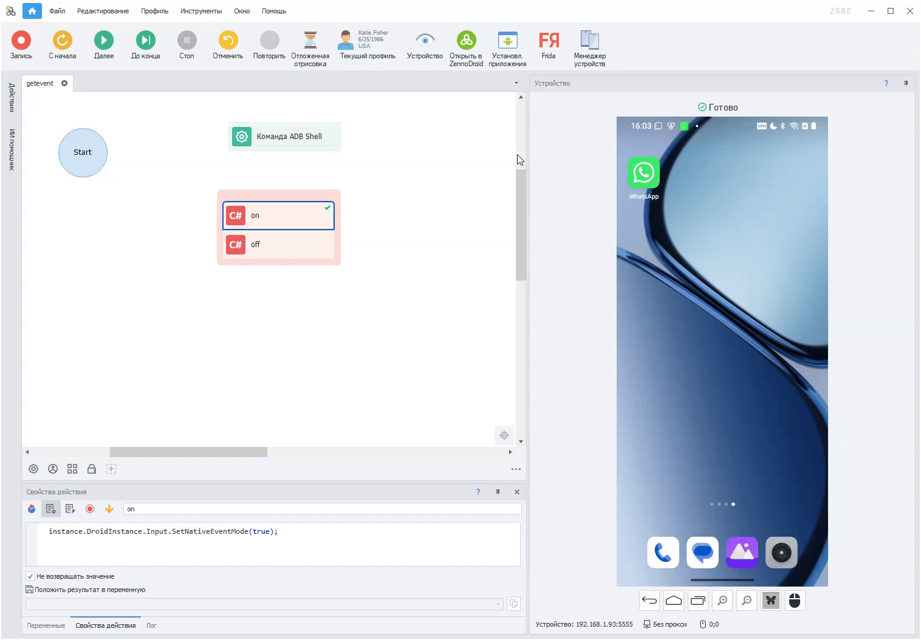Open profile icon below canvas

(53, 469)
